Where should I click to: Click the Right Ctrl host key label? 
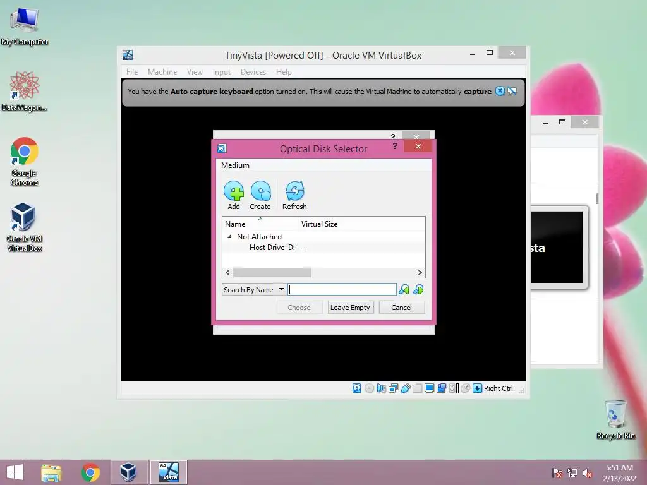point(498,388)
